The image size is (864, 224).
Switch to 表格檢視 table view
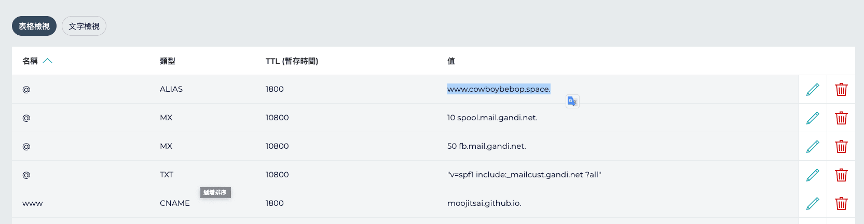pyautogui.click(x=34, y=26)
